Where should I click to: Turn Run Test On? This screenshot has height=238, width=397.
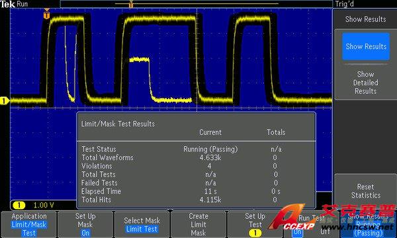(298, 232)
